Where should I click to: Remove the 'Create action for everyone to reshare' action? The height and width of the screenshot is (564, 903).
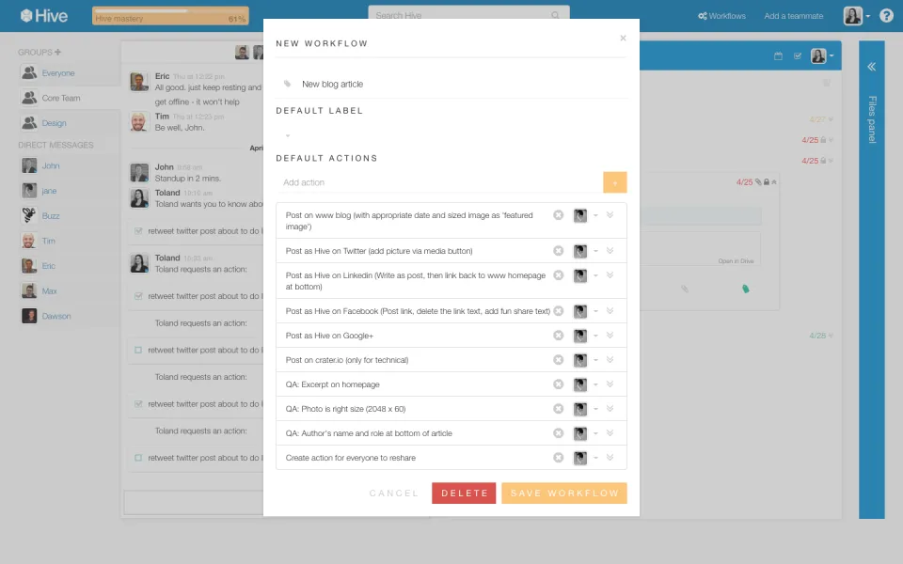coord(558,458)
